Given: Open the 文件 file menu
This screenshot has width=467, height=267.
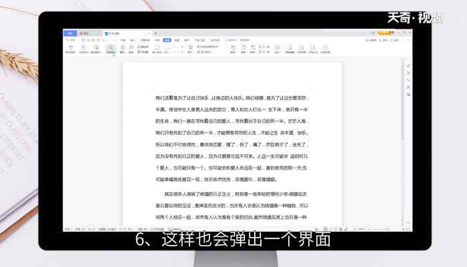Looking at the screenshot, I should (x=72, y=40).
